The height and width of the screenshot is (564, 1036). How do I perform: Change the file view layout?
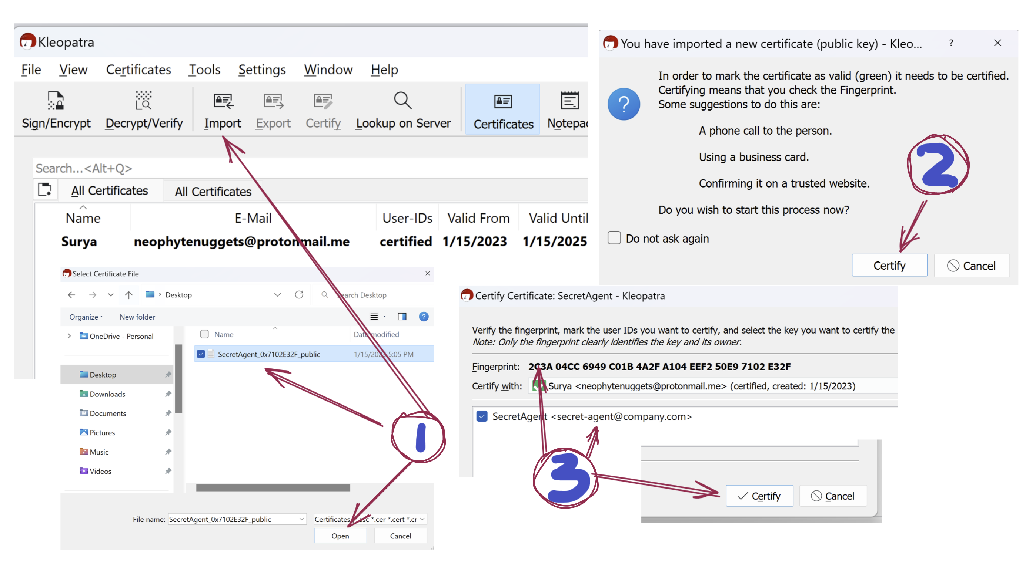click(374, 317)
